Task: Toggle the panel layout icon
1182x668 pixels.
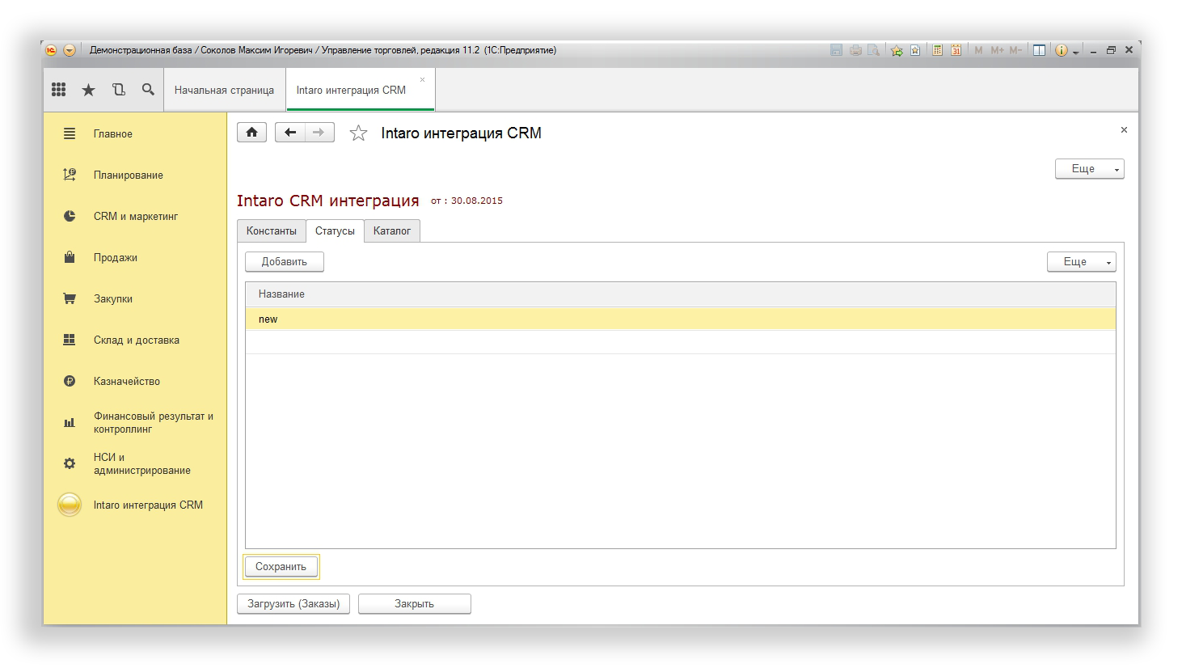Action: pyautogui.click(x=1040, y=50)
